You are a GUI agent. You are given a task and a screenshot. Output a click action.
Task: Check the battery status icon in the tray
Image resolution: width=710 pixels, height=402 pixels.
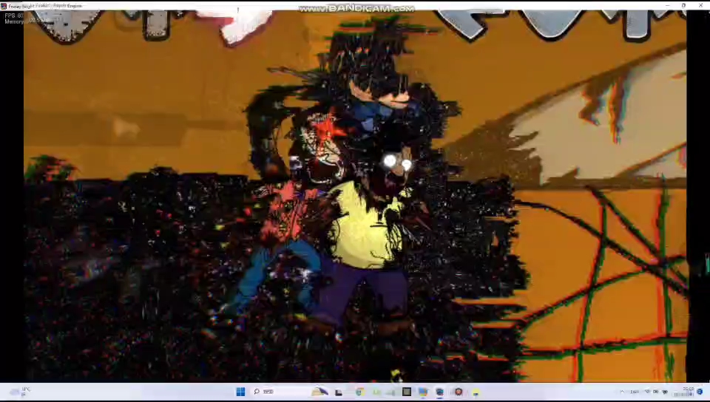pos(665,392)
